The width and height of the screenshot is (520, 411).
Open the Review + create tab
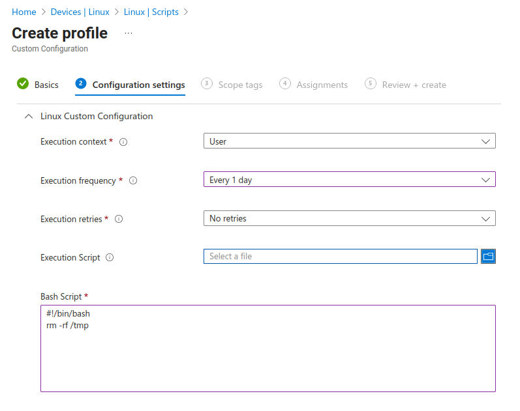(414, 85)
